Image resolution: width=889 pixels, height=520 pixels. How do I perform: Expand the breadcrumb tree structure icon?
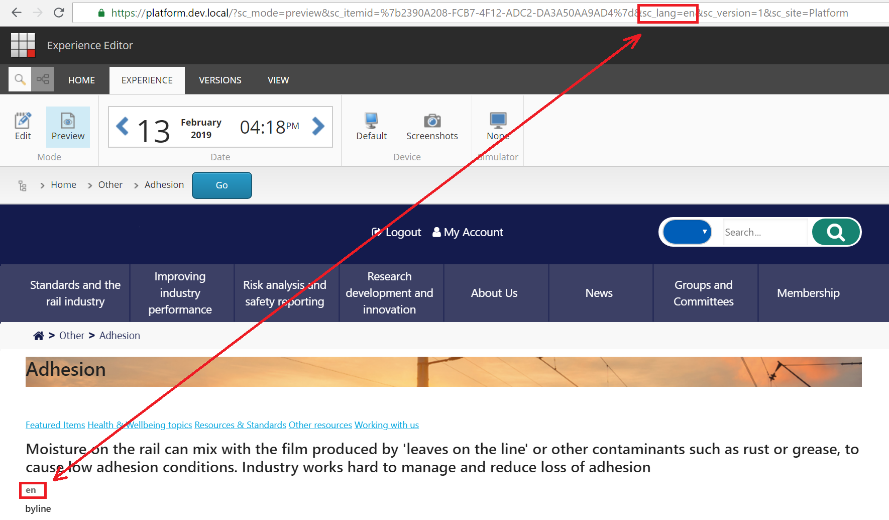pyautogui.click(x=23, y=185)
